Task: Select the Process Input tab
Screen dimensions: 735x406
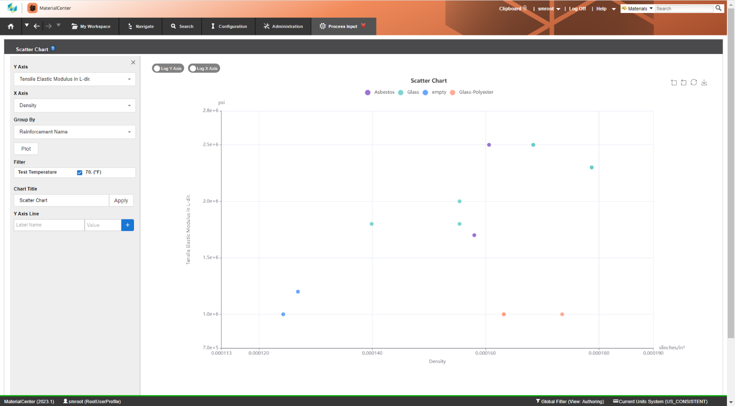Action: tap(338, 26)
